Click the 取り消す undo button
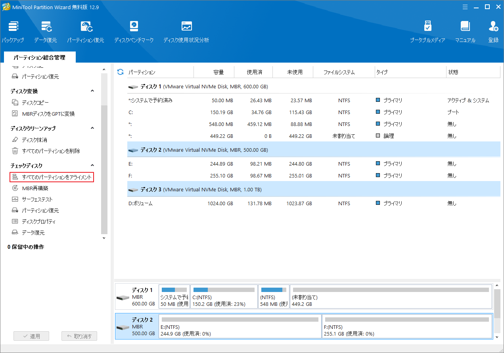 click(79, 336)
